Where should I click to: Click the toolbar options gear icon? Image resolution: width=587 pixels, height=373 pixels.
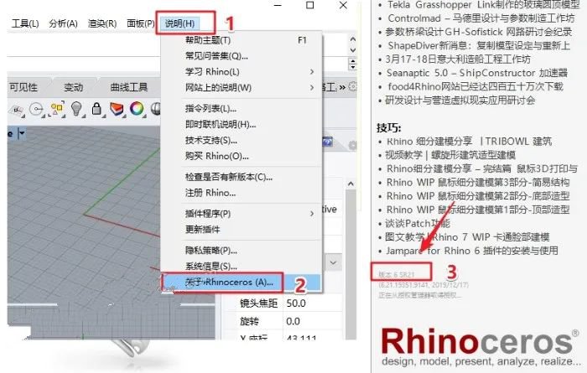[x=352, y=87]
